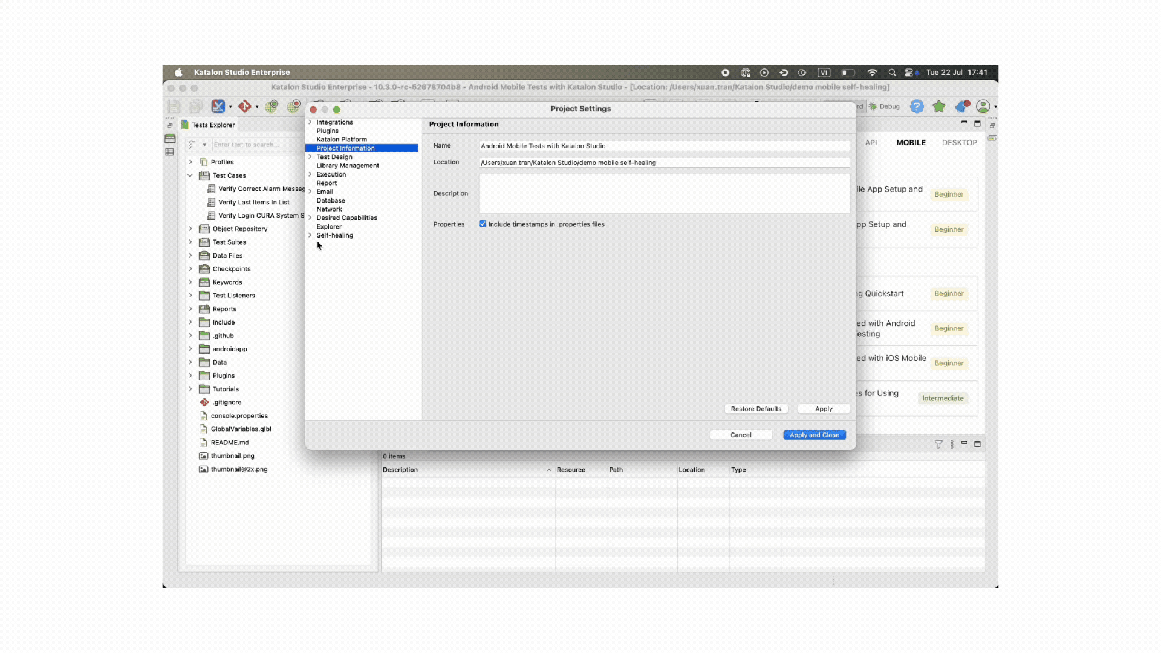Click the Debug toolbar button
The width and height of the screenshot is (1161, 653).
click(x=884, y=106)
